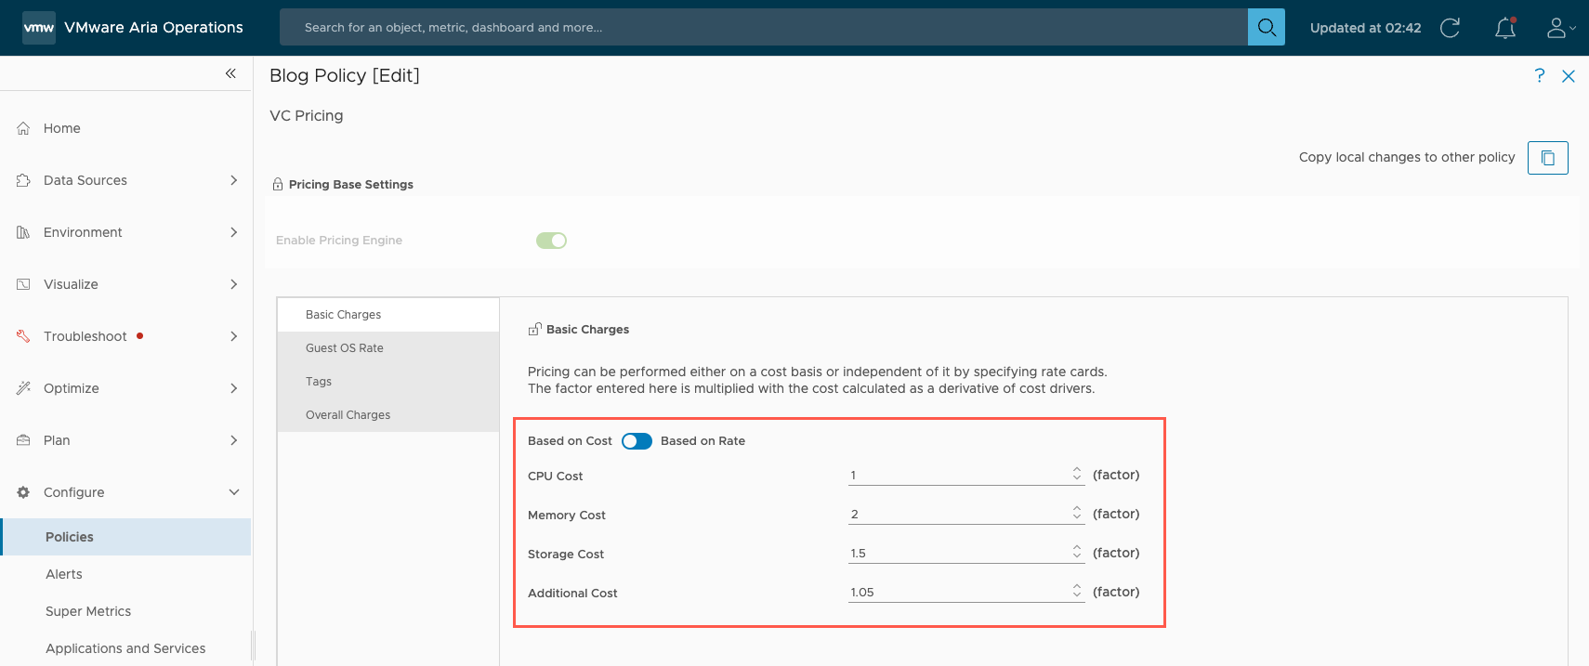Refresh data using the reload icon
Image resolution: width=1589 pixels, height=666 pixels.
pos(1450,28)
